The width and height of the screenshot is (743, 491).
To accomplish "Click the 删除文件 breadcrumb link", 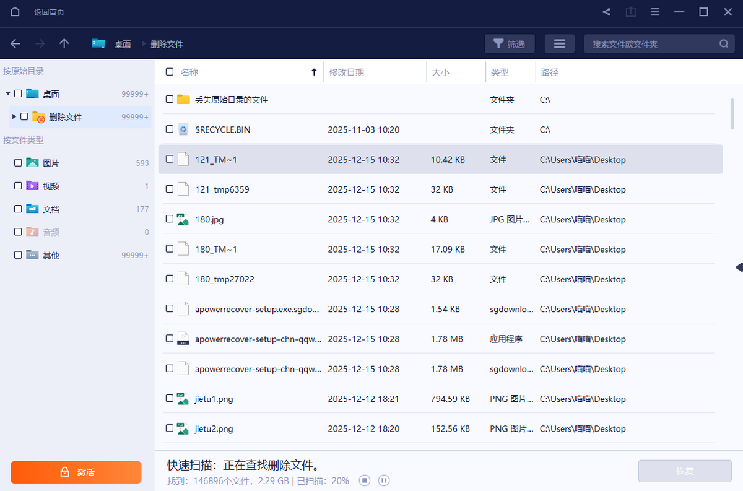I will [x=167, y=44].
